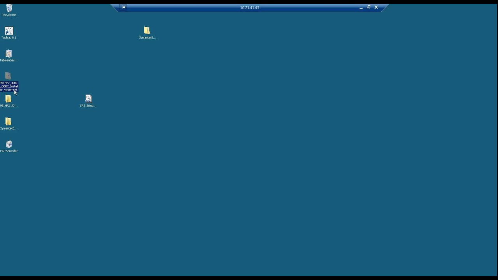Close the 10.21.41.43 remote session
Viewport: 498px width, 280px height.
coord(376,7)
